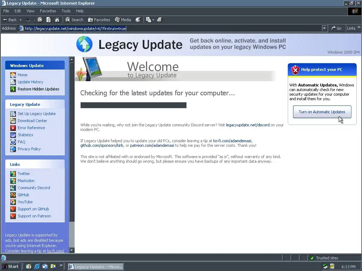Click the Restore Hidden Updates icon
The height and width of the screenshot is (271, 362).
[13, 89]
